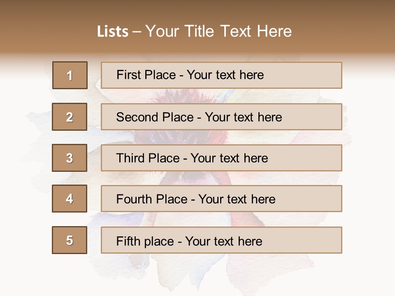This screenshot has height=296, width=395.
Task: Click 'Your Title Text Here' in the title
Action: [218, 32]
